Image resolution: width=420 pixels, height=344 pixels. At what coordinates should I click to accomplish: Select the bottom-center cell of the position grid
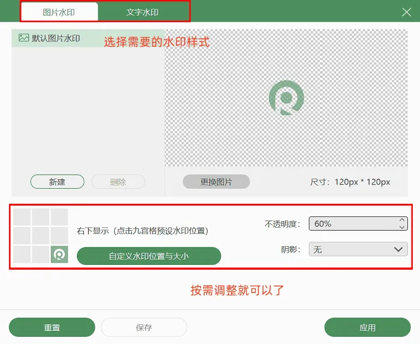click(x=41, y=254)
